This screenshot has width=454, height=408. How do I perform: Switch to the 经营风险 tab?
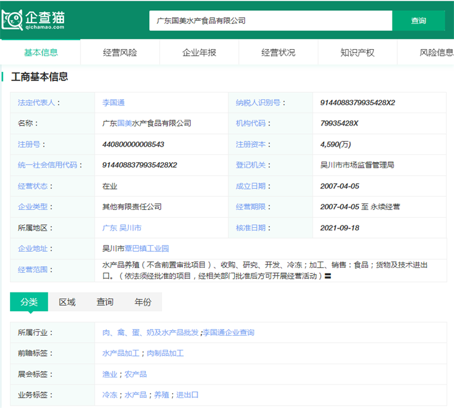(120, 53)
